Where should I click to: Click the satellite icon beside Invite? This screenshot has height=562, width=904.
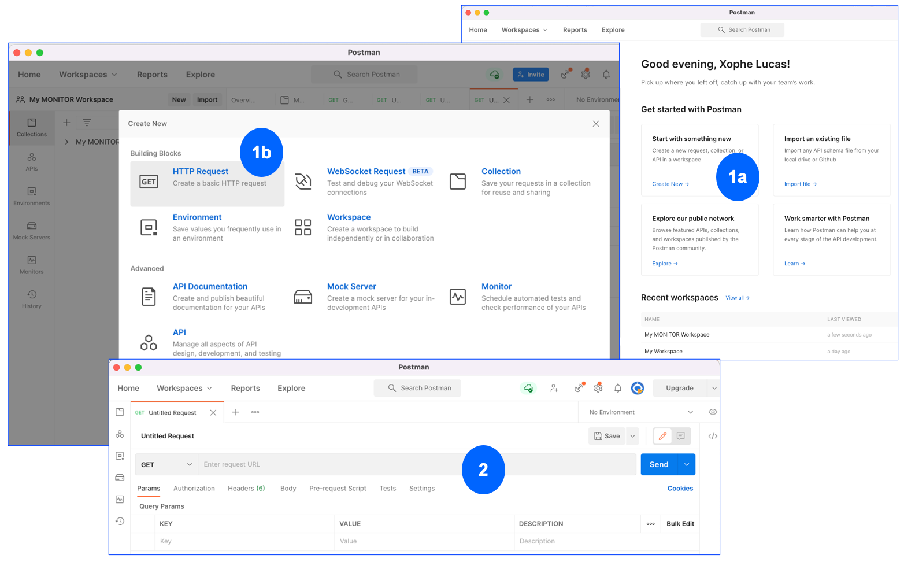coord(566,75)
